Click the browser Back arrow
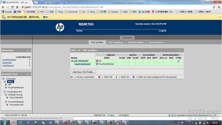The width and height of the screenshot is (222, 125). [x=3, y=7]
